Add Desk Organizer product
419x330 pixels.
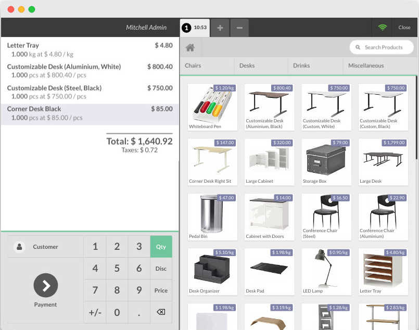tap(212, 272)
